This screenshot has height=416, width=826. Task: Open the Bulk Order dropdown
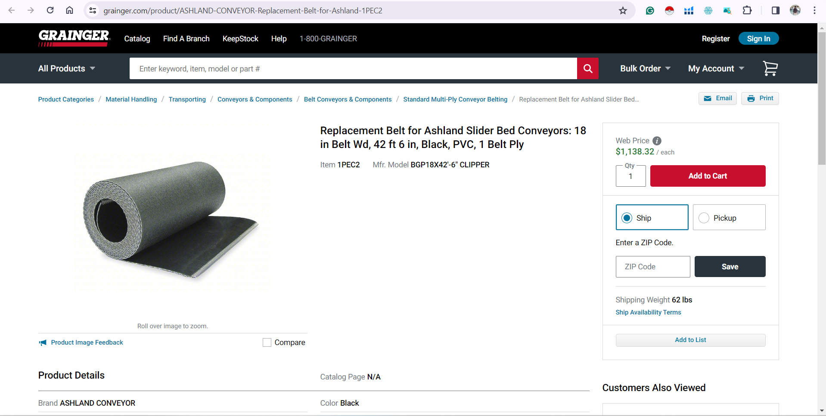pos(645,68)
